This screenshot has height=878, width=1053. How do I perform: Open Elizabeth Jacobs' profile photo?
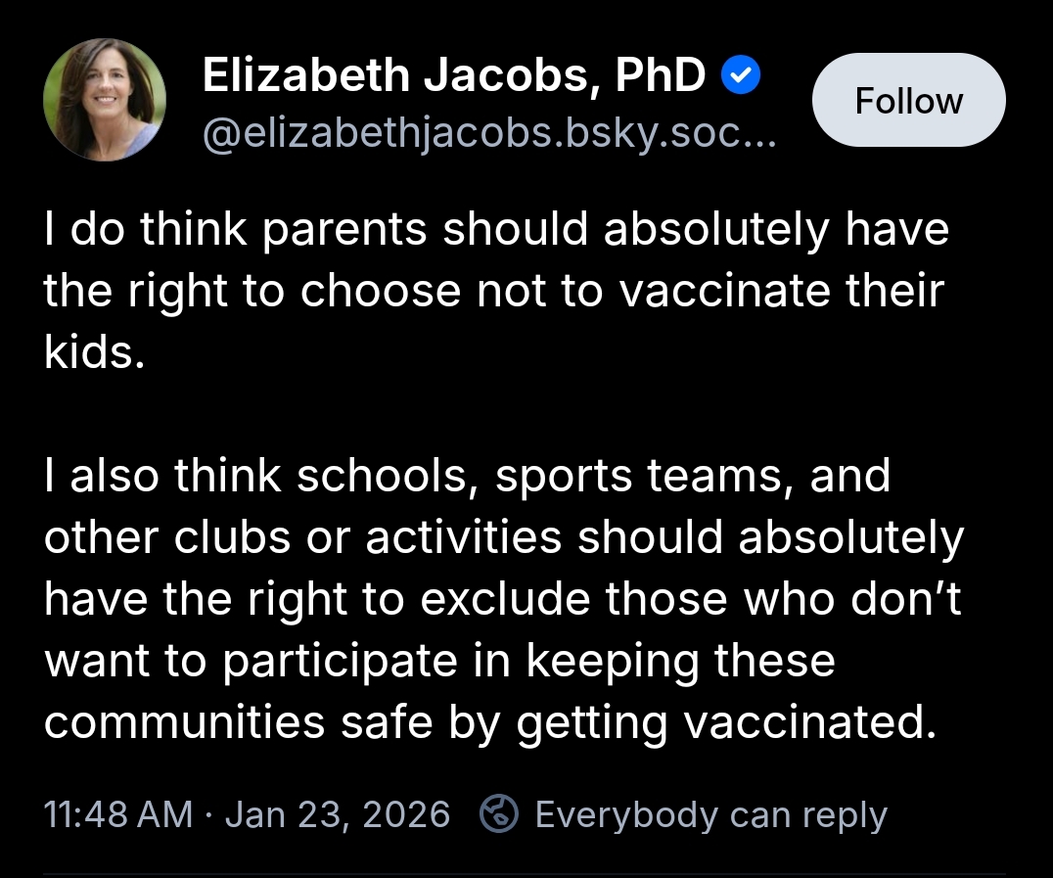(105, 99)
